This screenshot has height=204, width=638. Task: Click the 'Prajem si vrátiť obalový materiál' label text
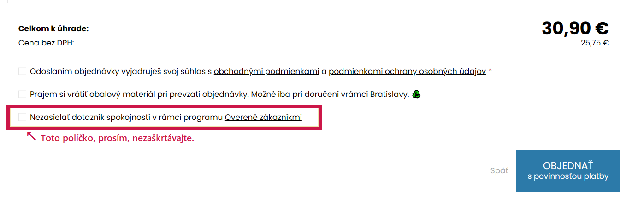click(134, 95)
